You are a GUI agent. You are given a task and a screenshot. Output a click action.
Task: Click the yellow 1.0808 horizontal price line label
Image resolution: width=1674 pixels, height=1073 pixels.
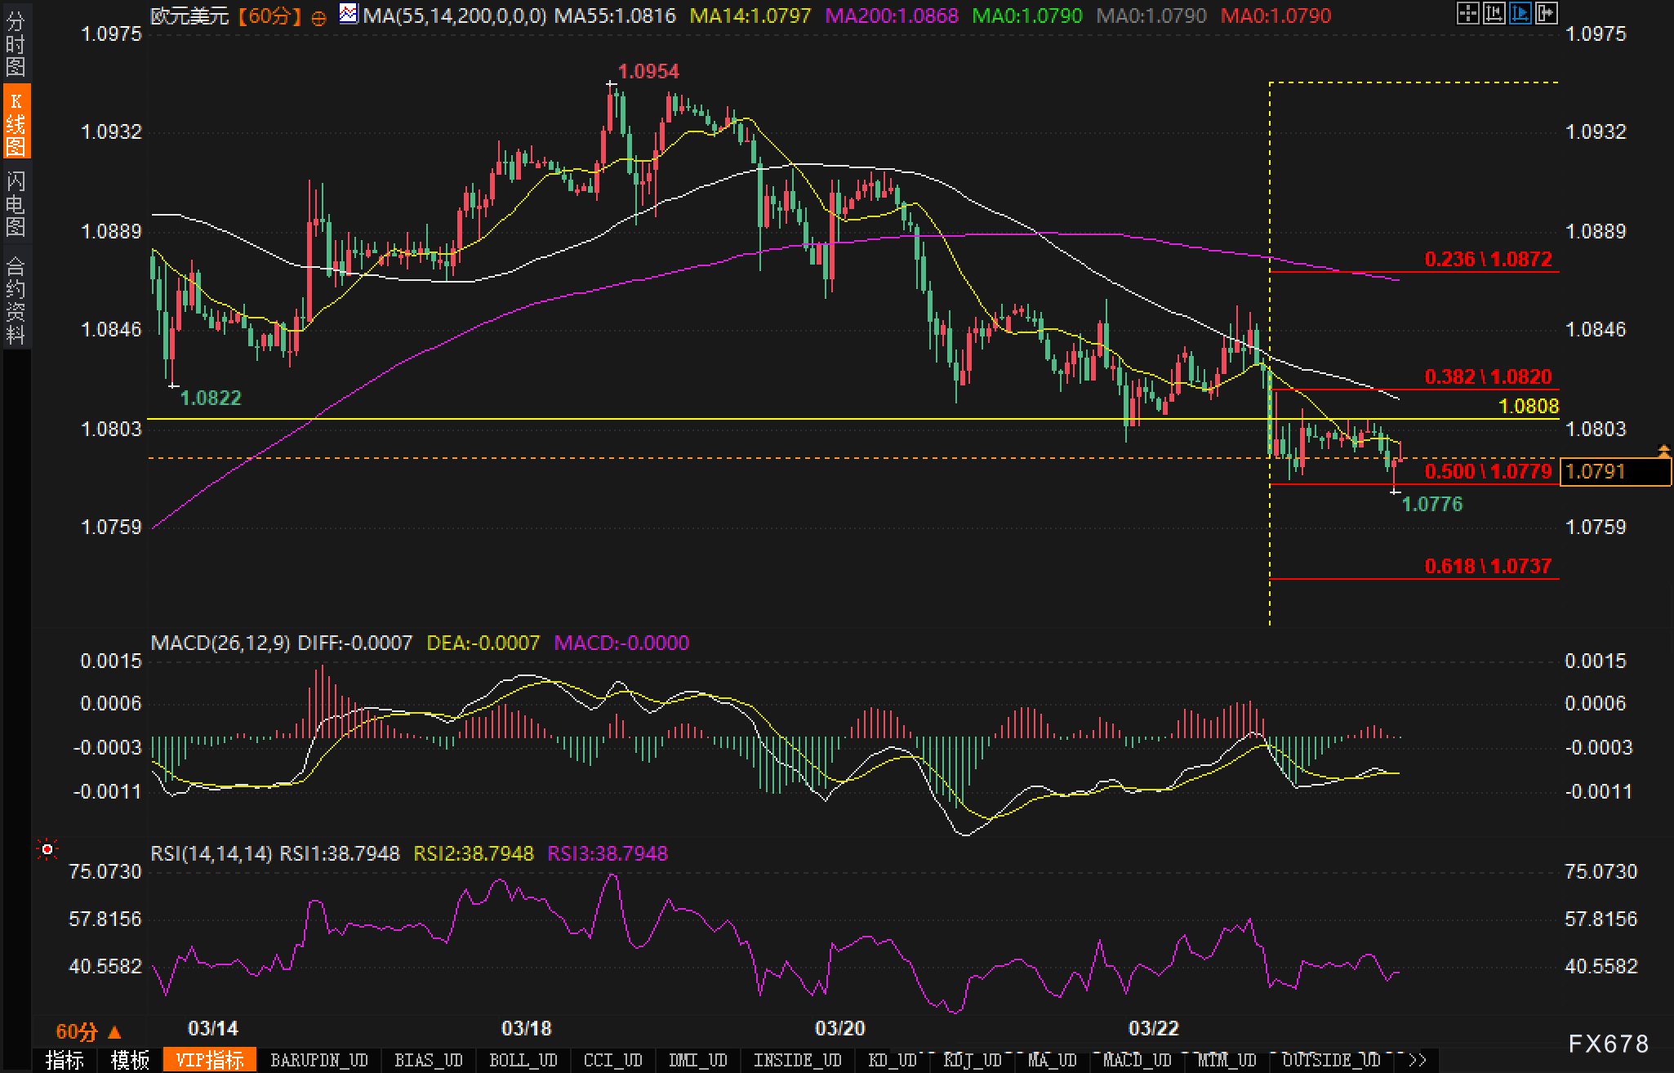pyautogui.click(x=1529, y=406)
